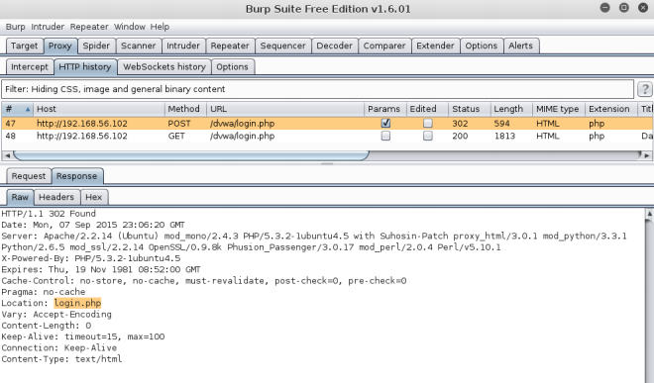Open the WebSockets history sub-tab

point(164,67)
